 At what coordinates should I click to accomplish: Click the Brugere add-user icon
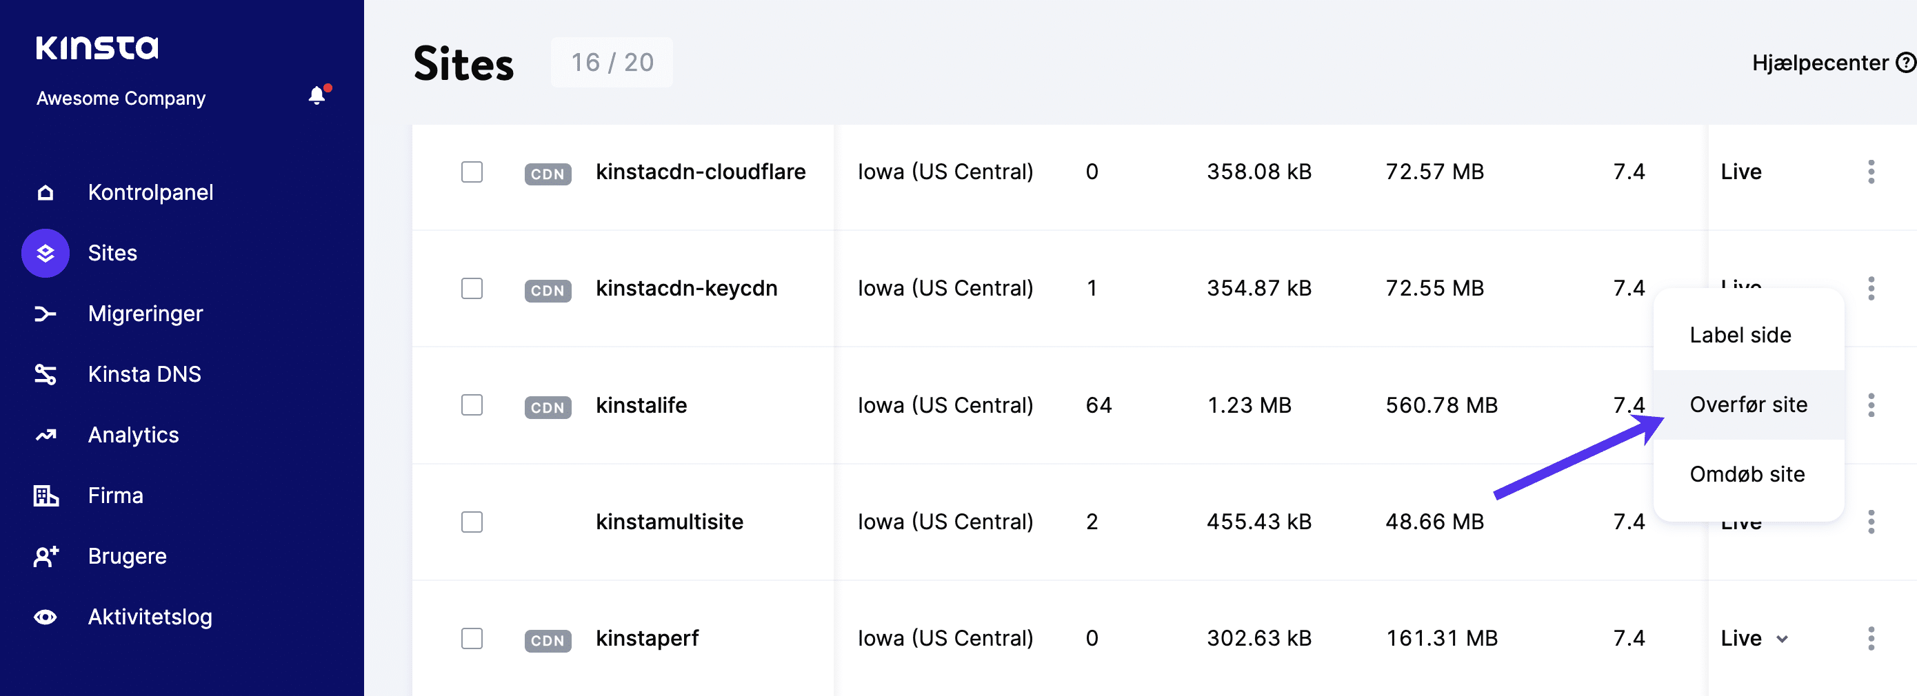pyautogui.click(x=46, y=556)
